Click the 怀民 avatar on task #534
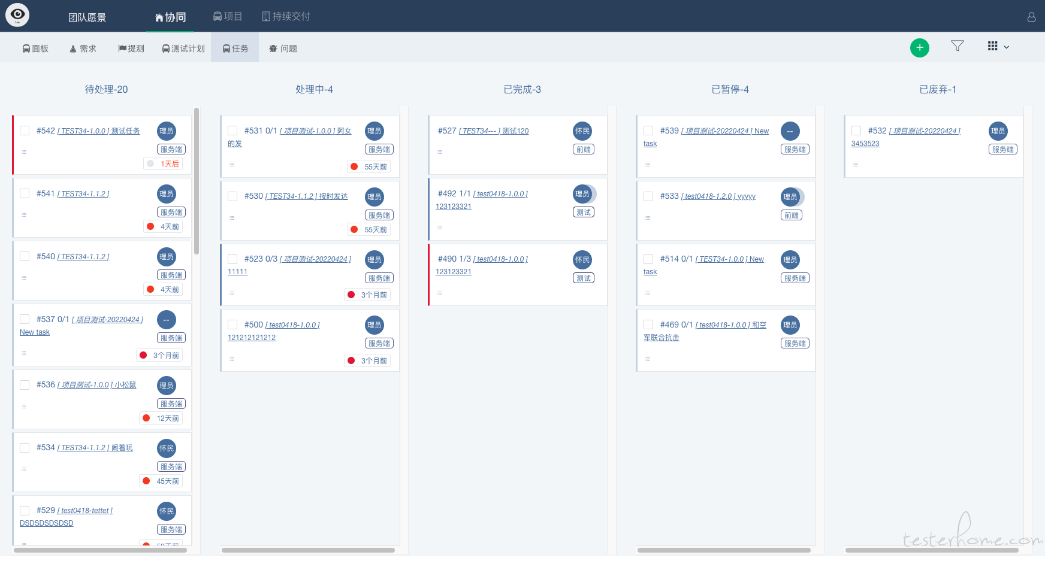The height and width of the screenshot is (561, 1045). [167, 448]
